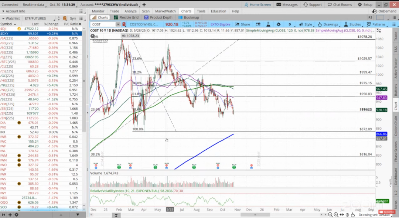Viewport: 399px width, 218px height.
Task: Open the Product Depth subtab
Action: coord(158,17)
